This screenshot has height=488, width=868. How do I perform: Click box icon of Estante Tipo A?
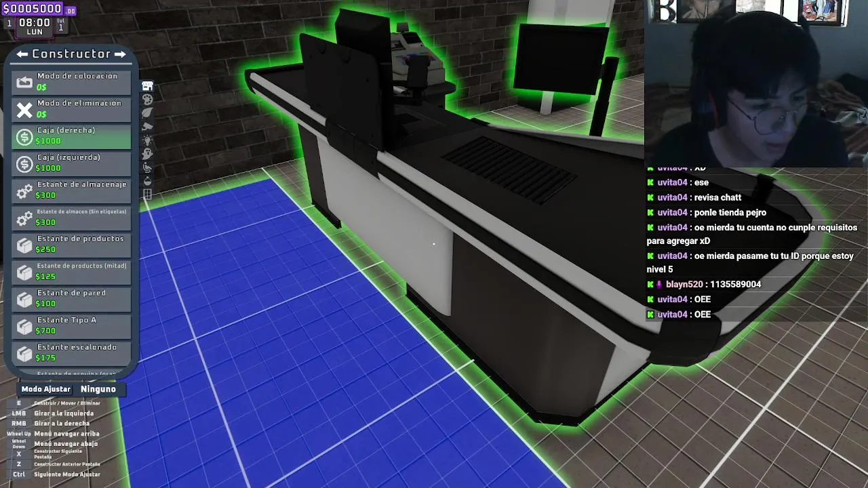point(24,327)
